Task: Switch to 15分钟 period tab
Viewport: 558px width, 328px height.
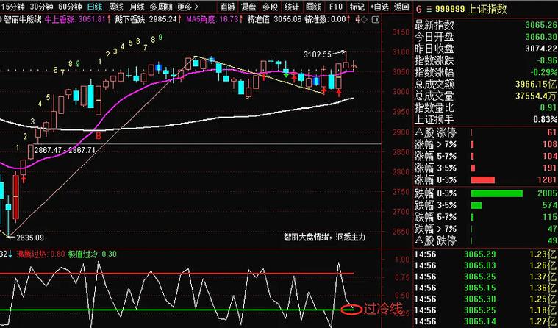Action: coord(12,7)
